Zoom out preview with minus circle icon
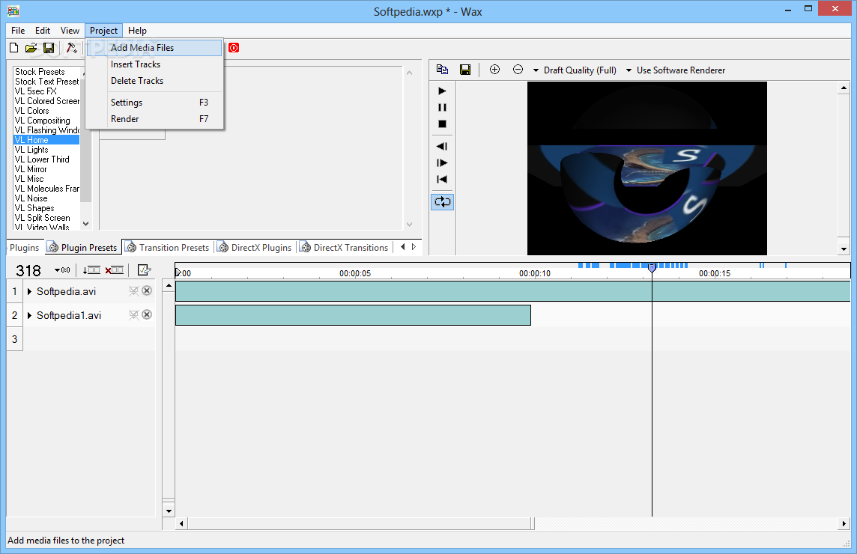Image resolution: width=857 pixels, height=554 pixels. coord(518,70)
